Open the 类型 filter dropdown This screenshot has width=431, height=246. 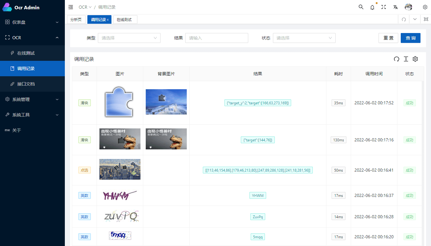(129, 38)
